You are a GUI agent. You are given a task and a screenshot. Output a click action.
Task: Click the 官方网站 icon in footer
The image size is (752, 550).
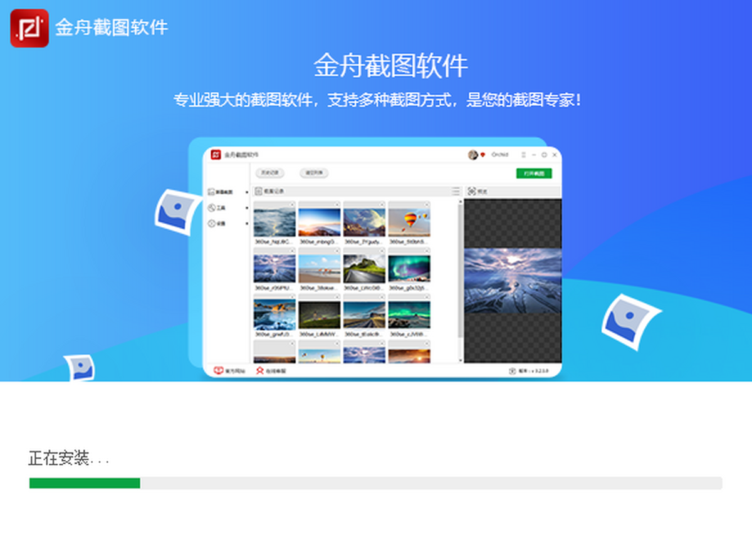219,371
